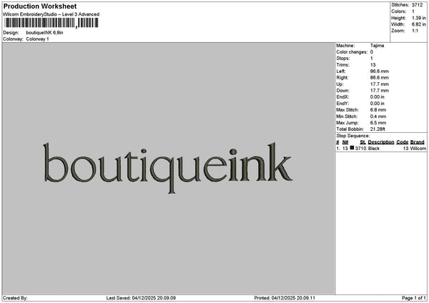The width and height of the screenshot is (429, 303).
Task: Click the Width value 6.82 in
Action: tap(418, 24)
